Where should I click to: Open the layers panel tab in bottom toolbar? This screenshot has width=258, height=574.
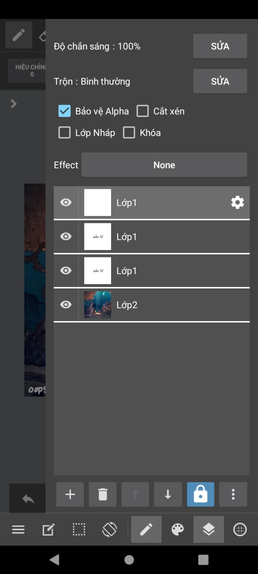209,529
